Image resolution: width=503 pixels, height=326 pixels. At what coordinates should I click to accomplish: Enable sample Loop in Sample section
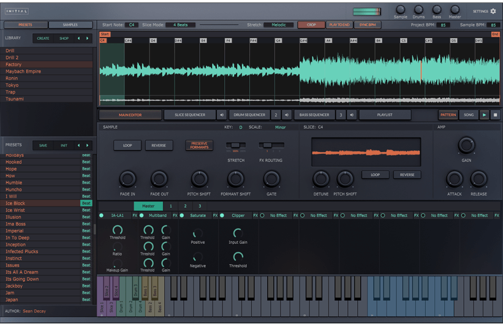tap(127, 145)
